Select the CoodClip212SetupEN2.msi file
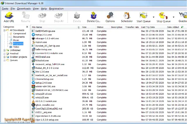 click(x=49, y=109)
